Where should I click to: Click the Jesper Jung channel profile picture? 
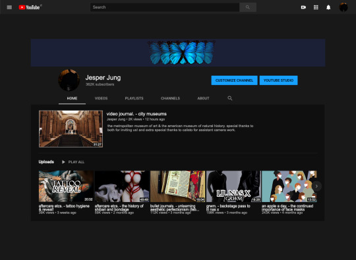click(69, 80)
